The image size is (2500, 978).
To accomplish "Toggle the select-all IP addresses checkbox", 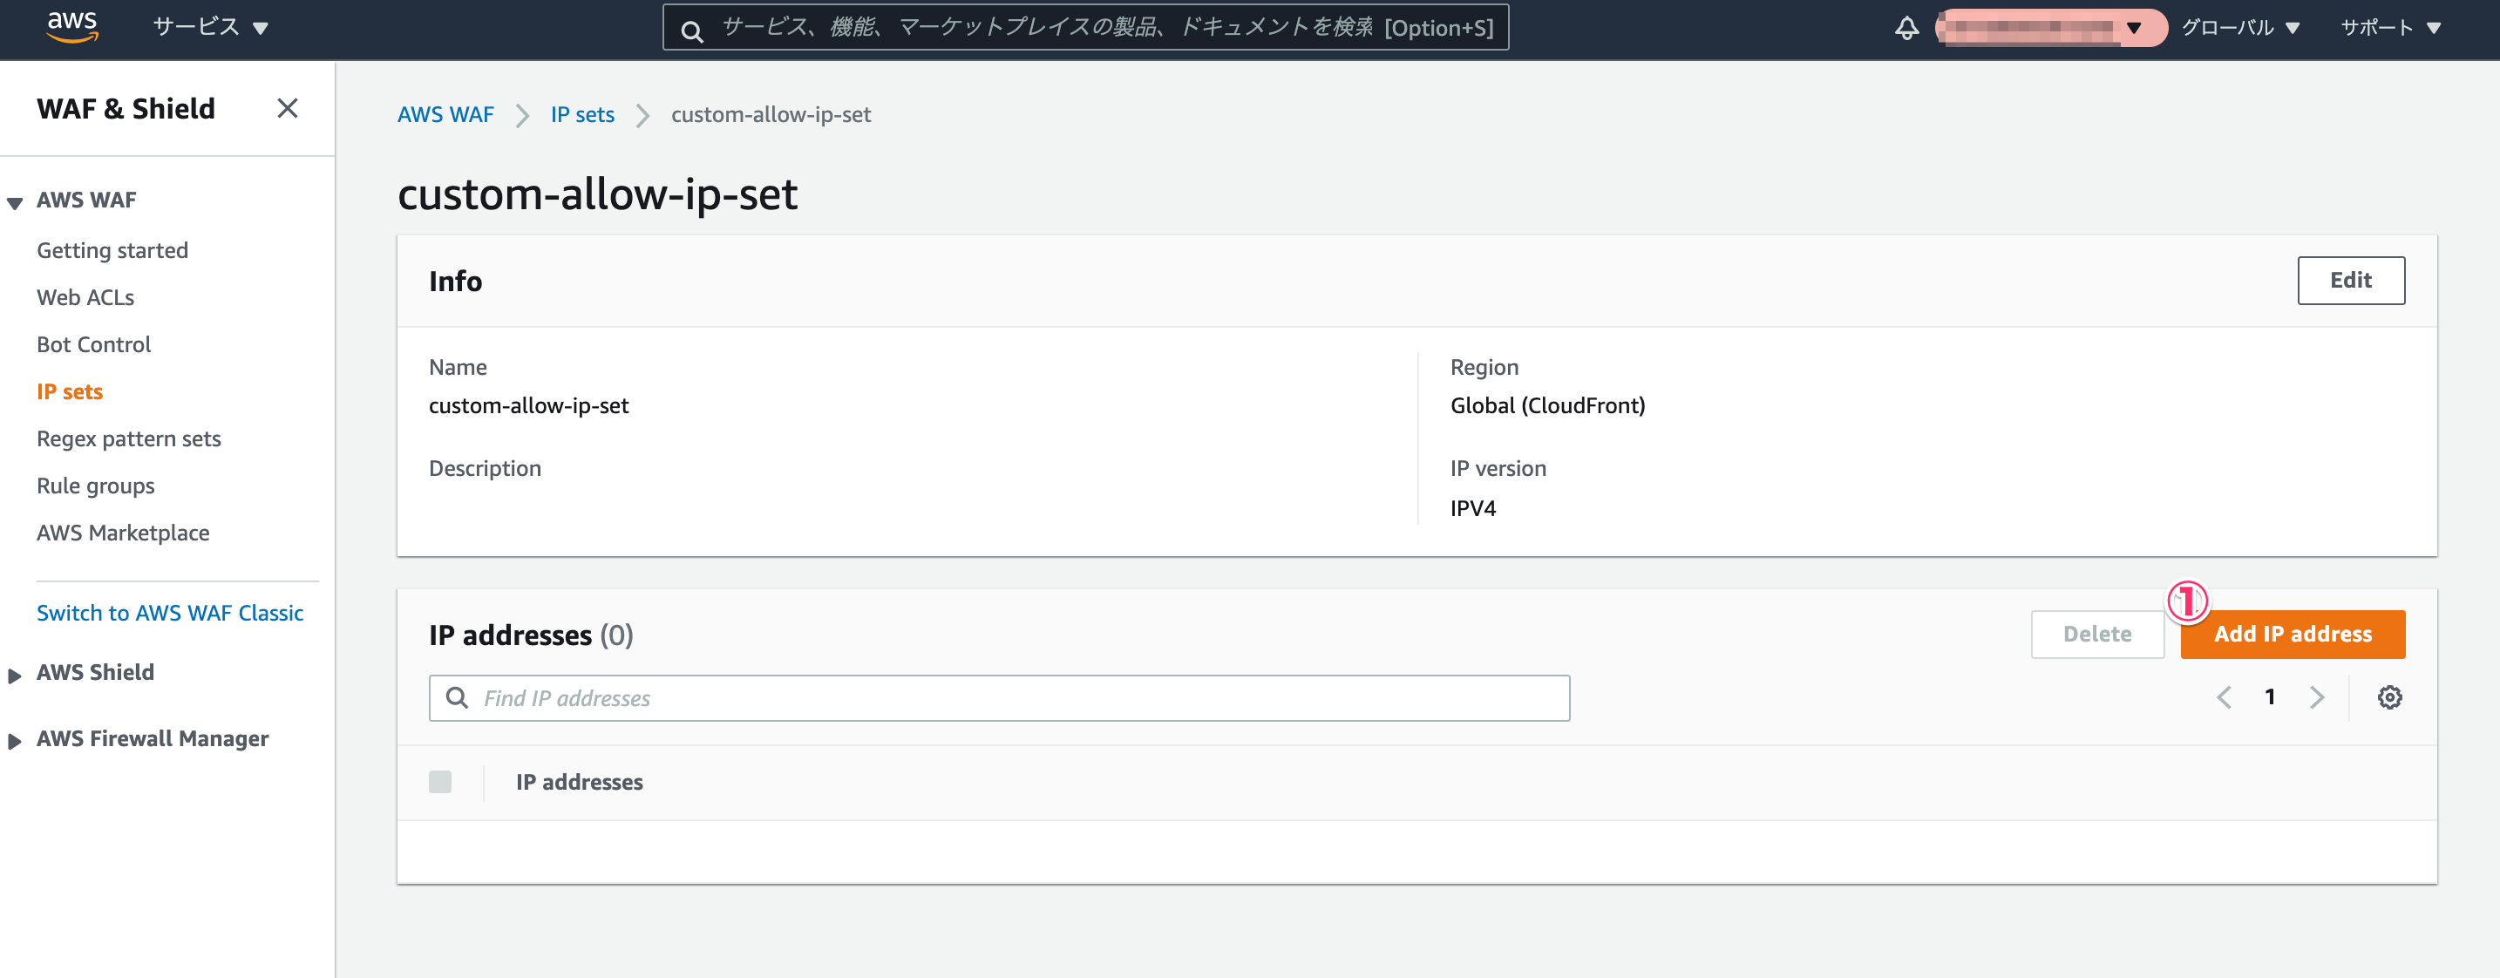I will [440, 781].
